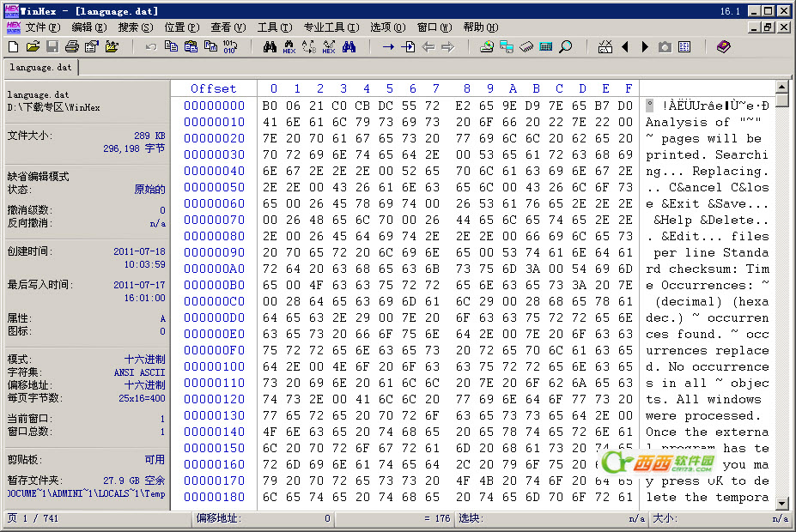
Task: Click the grid Data Interpreter icon
Action: point(684,47)
